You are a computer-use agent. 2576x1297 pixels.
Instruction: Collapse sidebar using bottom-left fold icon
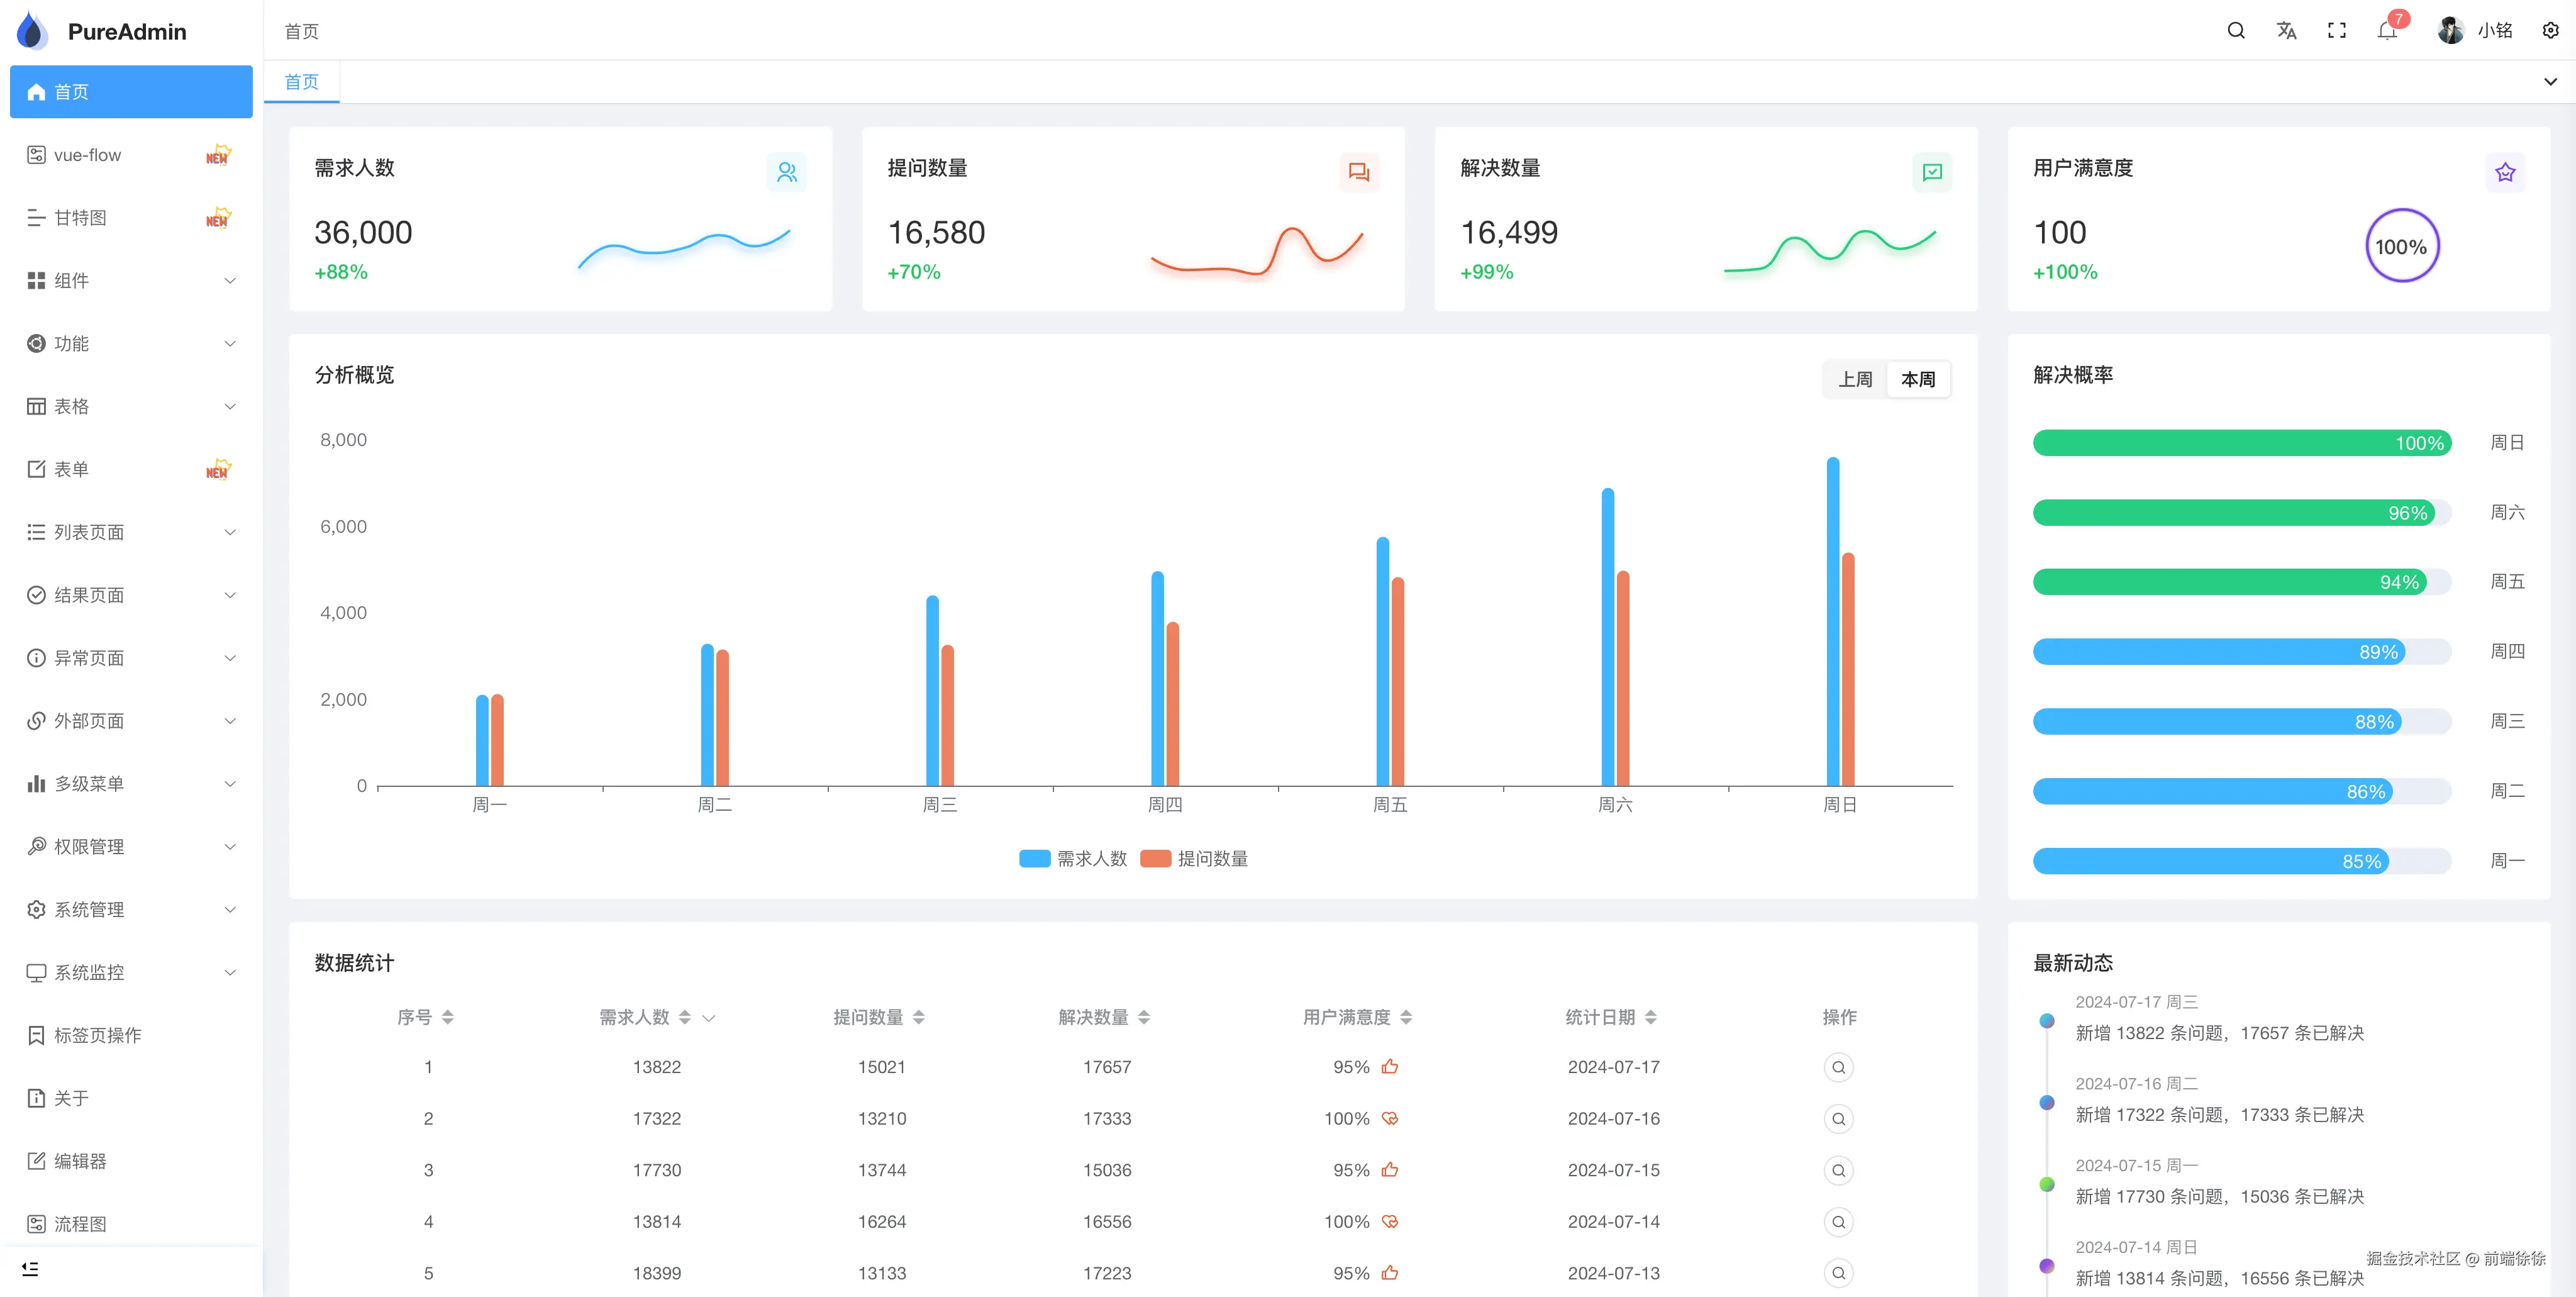click(30, 1268)
